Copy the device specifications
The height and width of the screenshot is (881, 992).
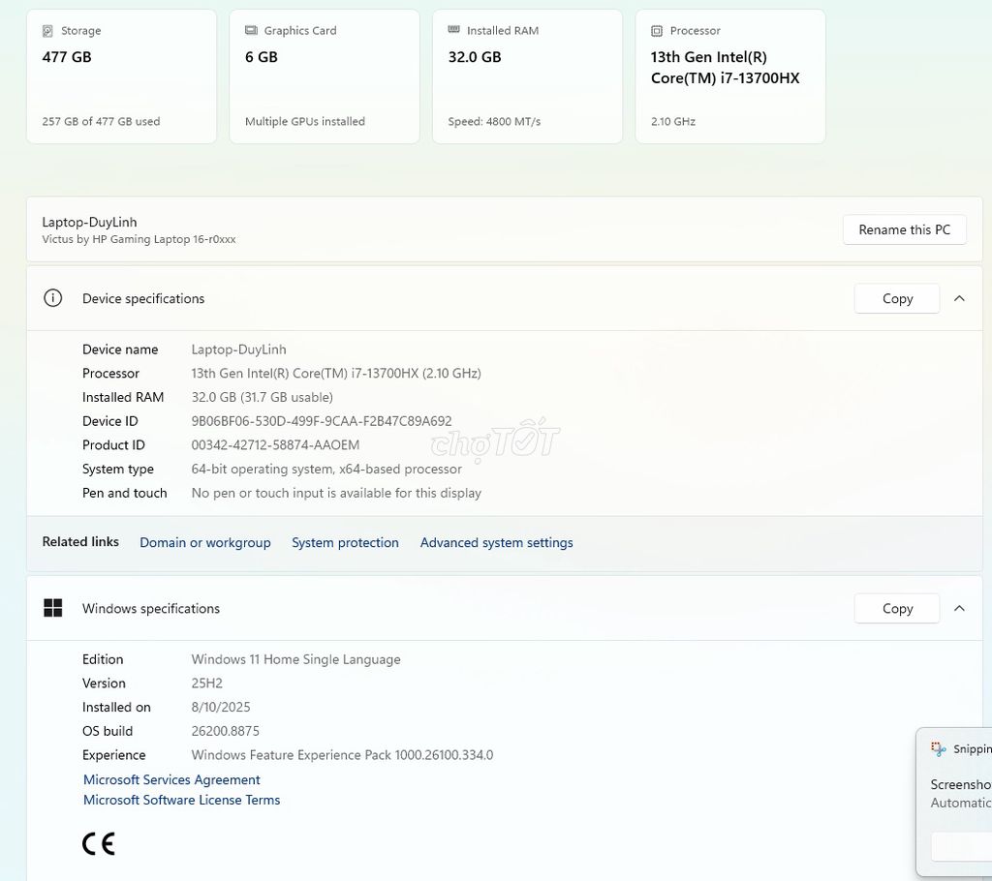tap(897, 298)
